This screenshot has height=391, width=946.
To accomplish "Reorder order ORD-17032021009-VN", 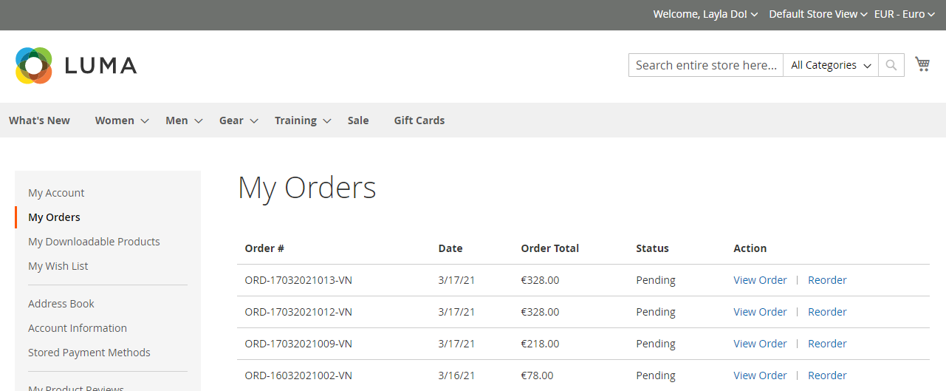I will tap(827, 344).
